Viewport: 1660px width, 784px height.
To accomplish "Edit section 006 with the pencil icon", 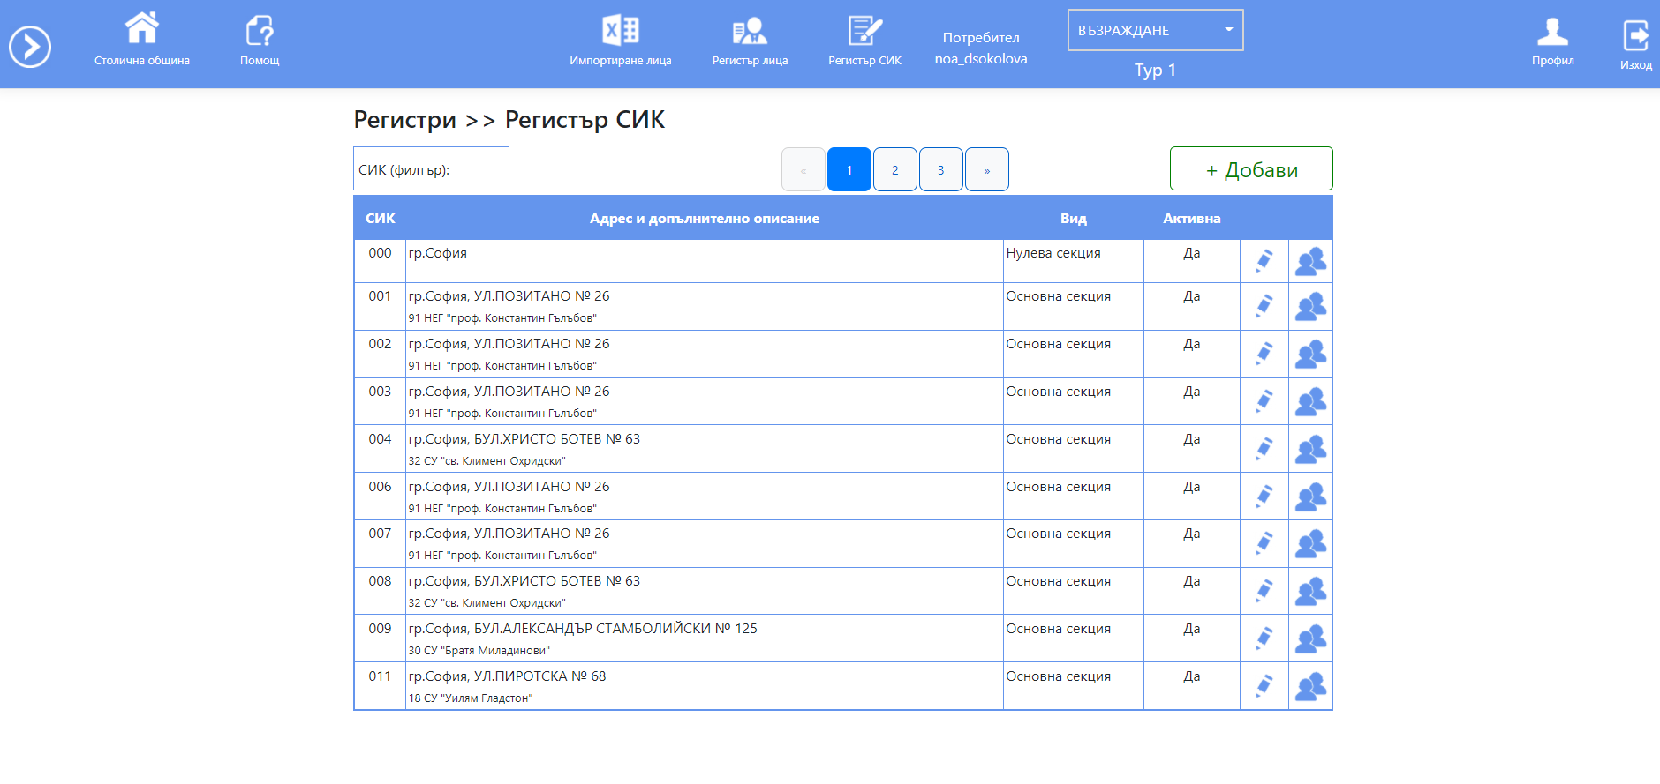I will (x=1264, y=497).
